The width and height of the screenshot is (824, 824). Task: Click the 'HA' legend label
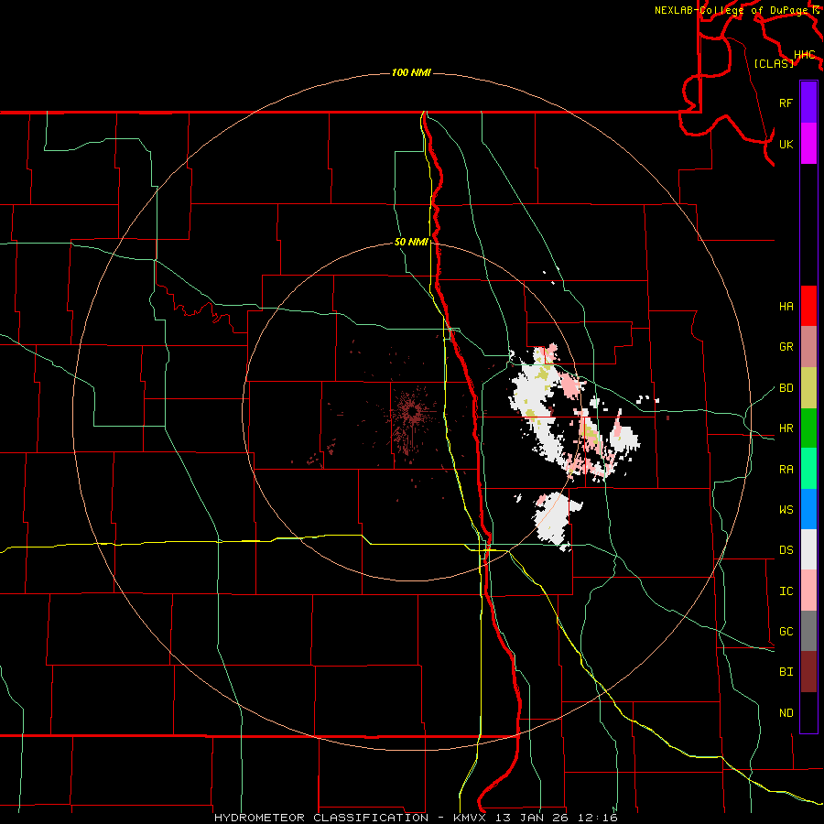pos(786,307)
